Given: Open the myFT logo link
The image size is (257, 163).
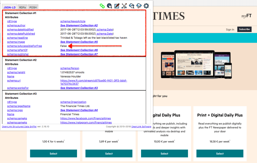Looking at the screenshot, I should pos(246,16).
